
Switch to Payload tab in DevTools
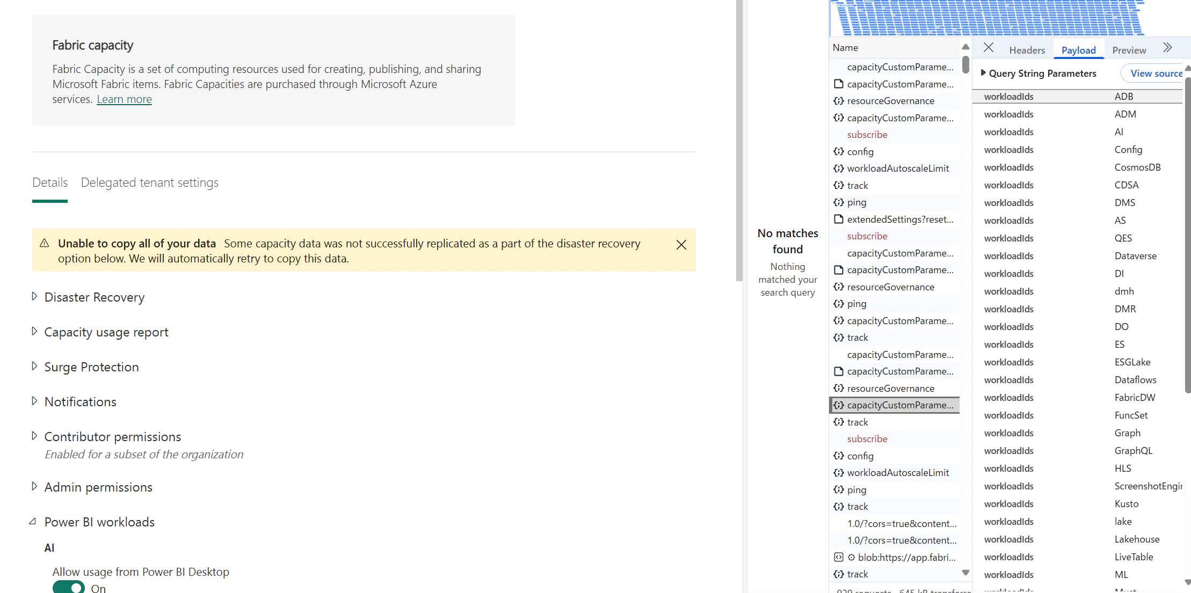tap(1078, 50)
